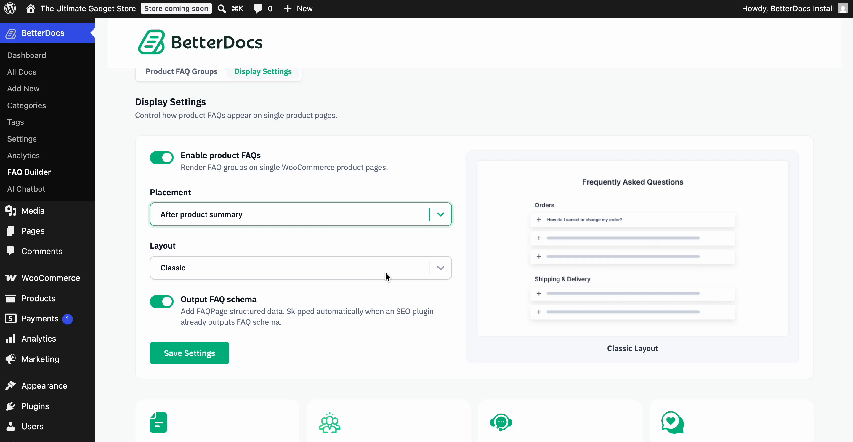Click the user avatar icon in admin bar
This screenshot has height=442, width=853.
[843, 8]
